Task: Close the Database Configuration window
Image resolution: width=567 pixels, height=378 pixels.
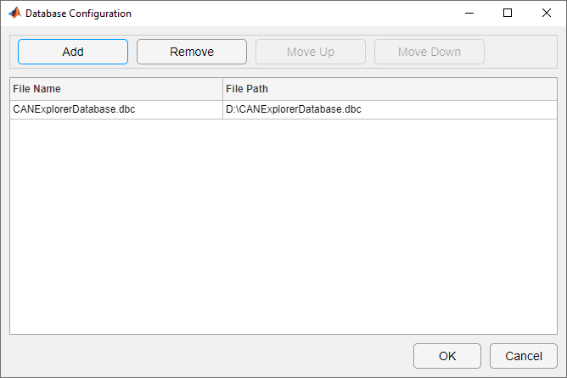Action: 547,14
